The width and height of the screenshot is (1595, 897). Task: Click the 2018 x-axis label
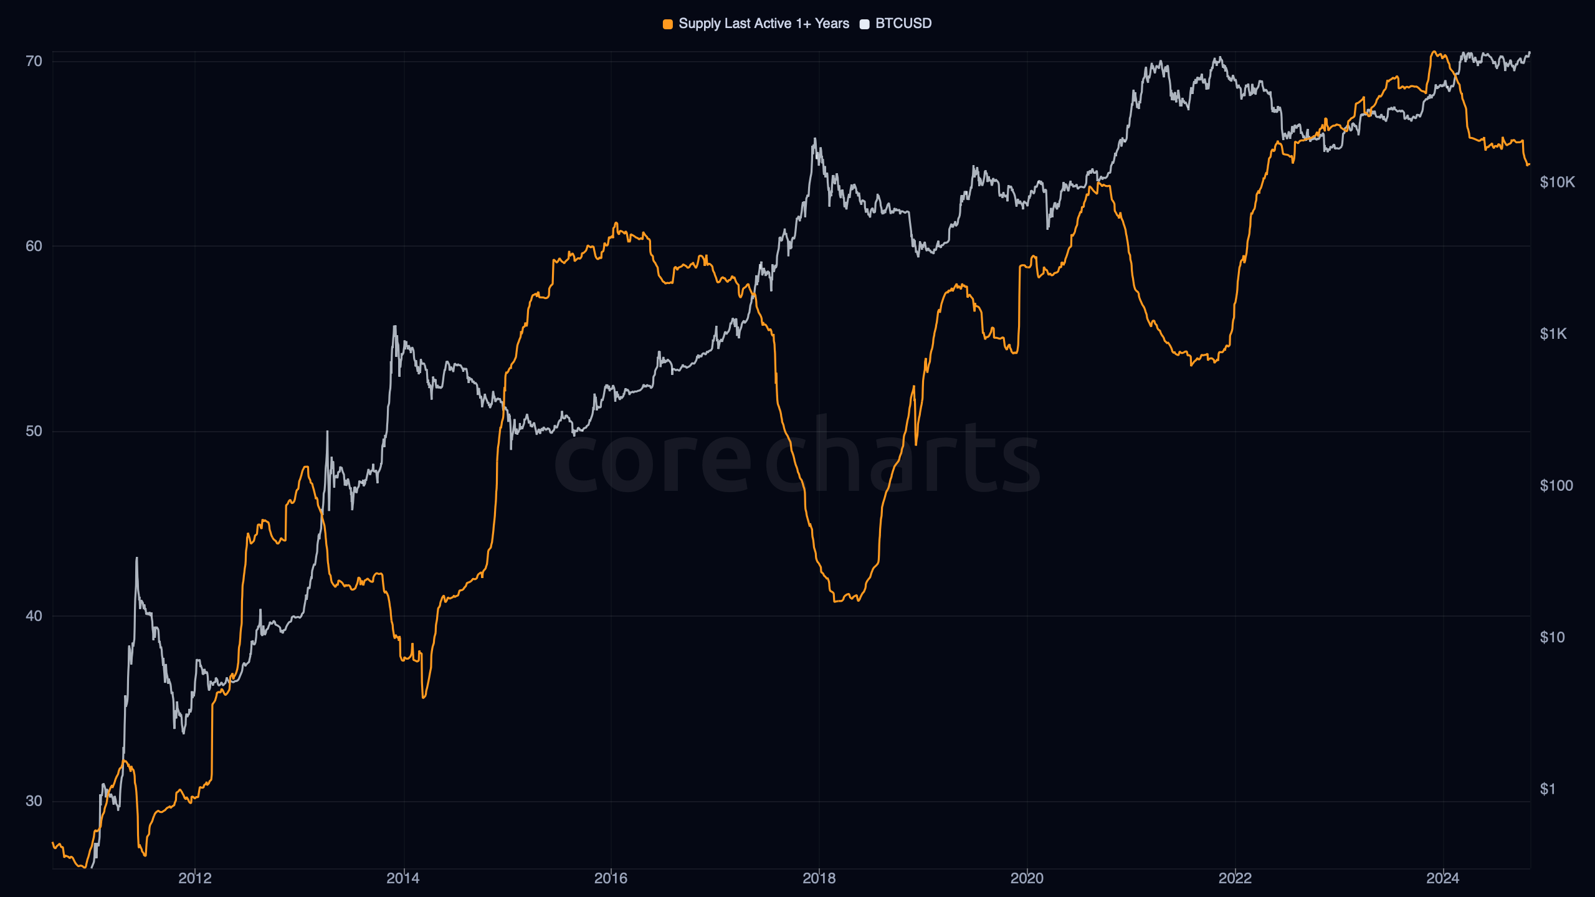(819, 878)
